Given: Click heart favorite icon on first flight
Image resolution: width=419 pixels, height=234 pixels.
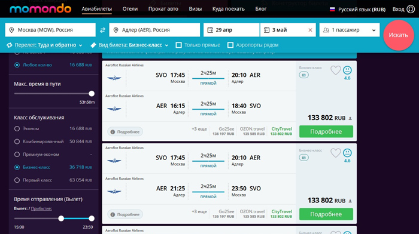Looking at the screenshot, I should (x=336, y=70).
